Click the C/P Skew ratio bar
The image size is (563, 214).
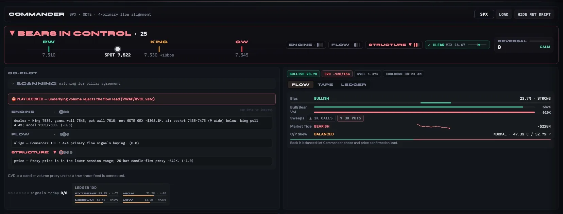[420, 139]
